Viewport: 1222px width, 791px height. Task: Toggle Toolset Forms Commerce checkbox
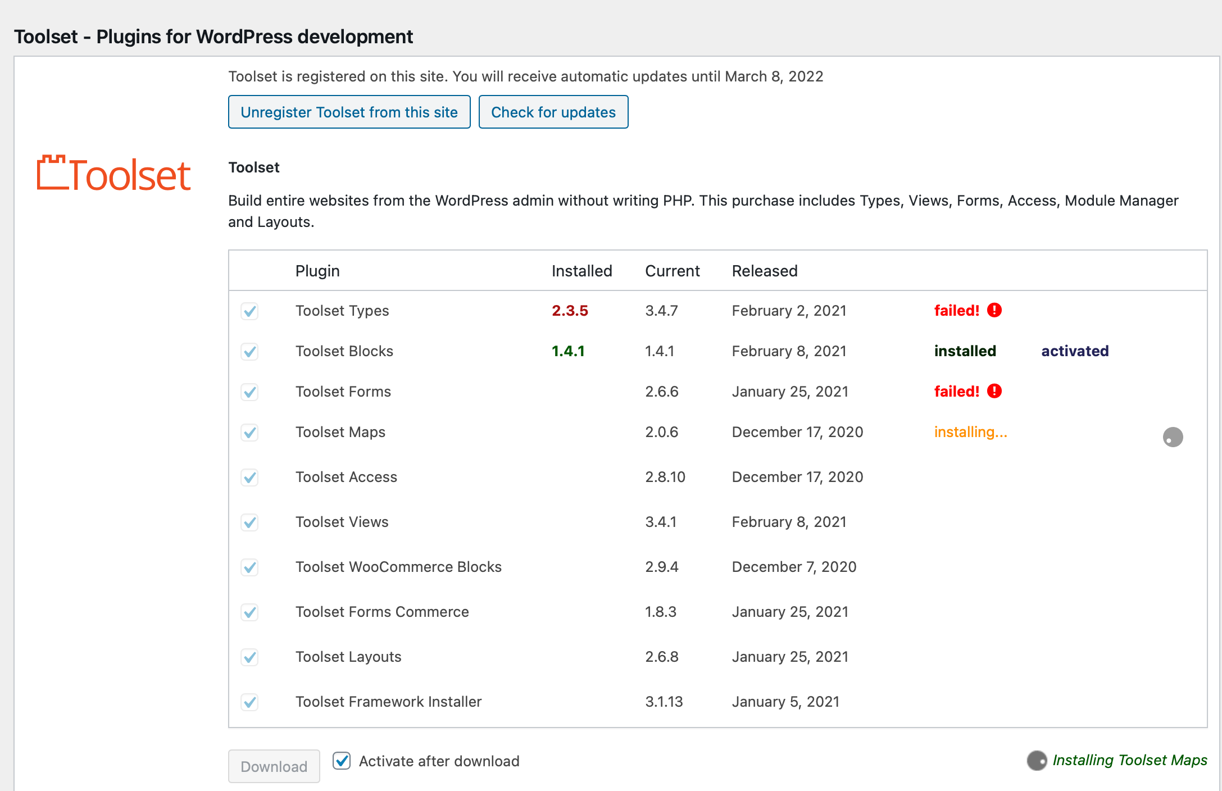pyautogui.click(x=249, y=612)
